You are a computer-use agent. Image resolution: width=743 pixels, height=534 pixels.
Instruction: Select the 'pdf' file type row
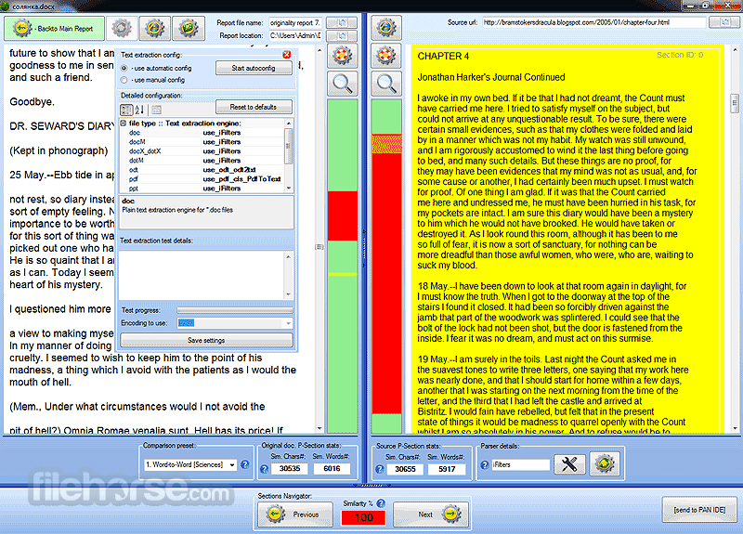[x=202, y=179]
